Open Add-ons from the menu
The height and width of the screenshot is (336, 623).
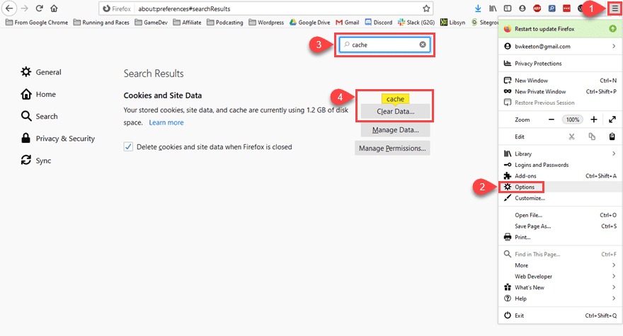pos(560,176)
